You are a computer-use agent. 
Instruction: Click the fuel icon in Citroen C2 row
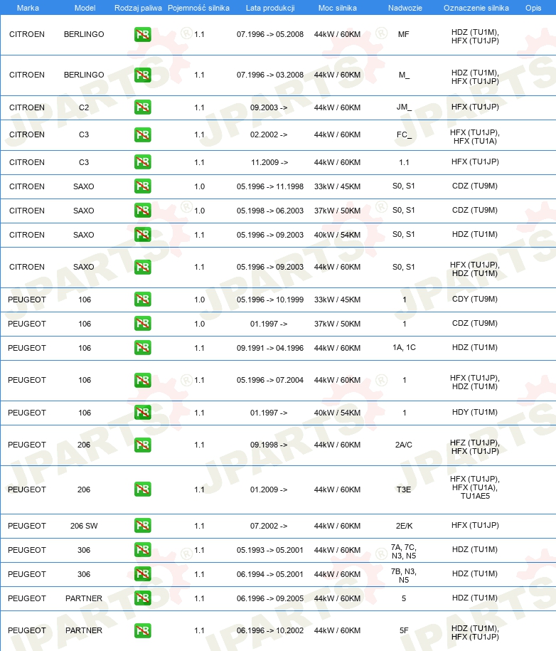tap(142, 107)
